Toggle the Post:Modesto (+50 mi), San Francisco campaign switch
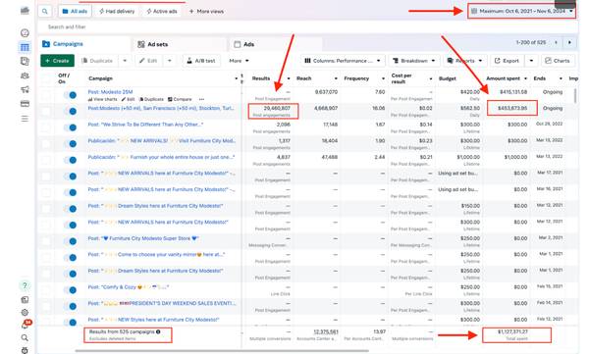 point(71,112)
